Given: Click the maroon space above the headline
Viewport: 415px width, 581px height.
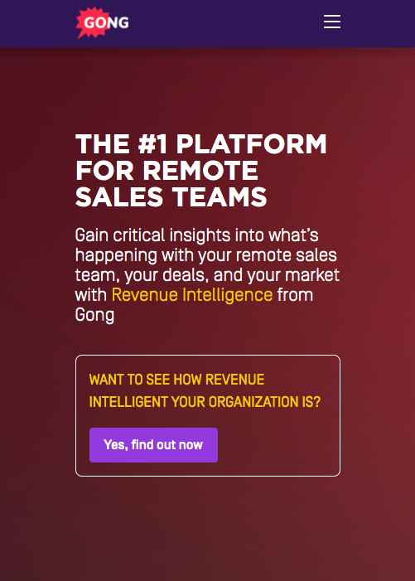Looking at the screenshot, I should (207, 89).
